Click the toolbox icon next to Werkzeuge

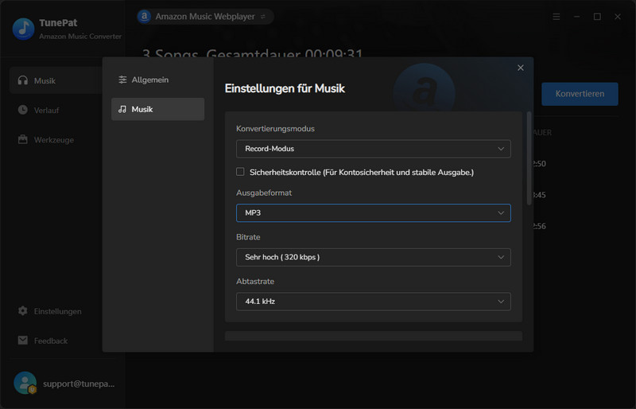tap(23, 139)
